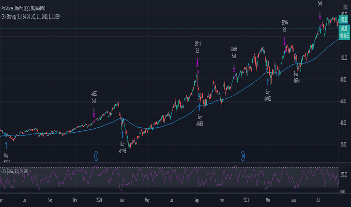Click the -80906 Sell trade label
This screenshot has width=351, height=207.
point(284,26)
